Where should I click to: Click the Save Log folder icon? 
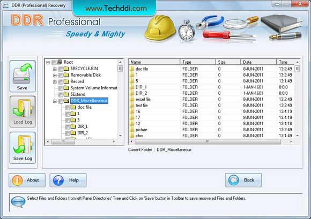click(23, 145)
